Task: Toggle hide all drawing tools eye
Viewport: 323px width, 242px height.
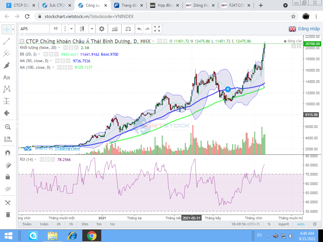Action: click(8, 189)
